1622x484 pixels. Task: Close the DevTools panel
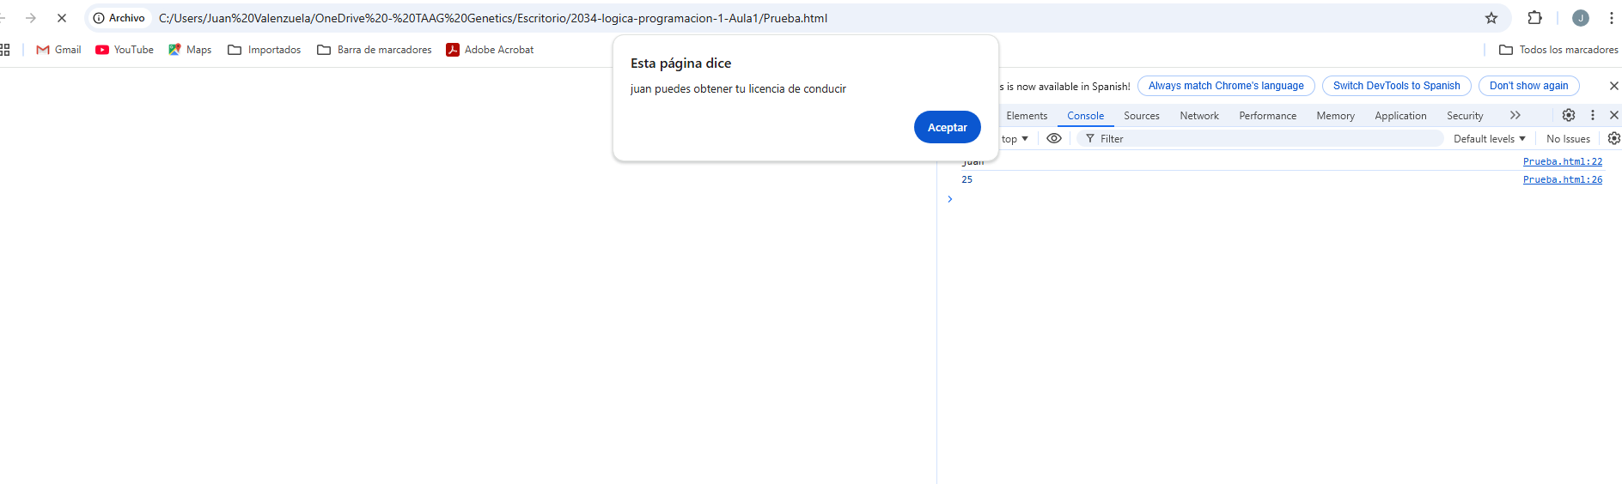(x=1613, y=115)
